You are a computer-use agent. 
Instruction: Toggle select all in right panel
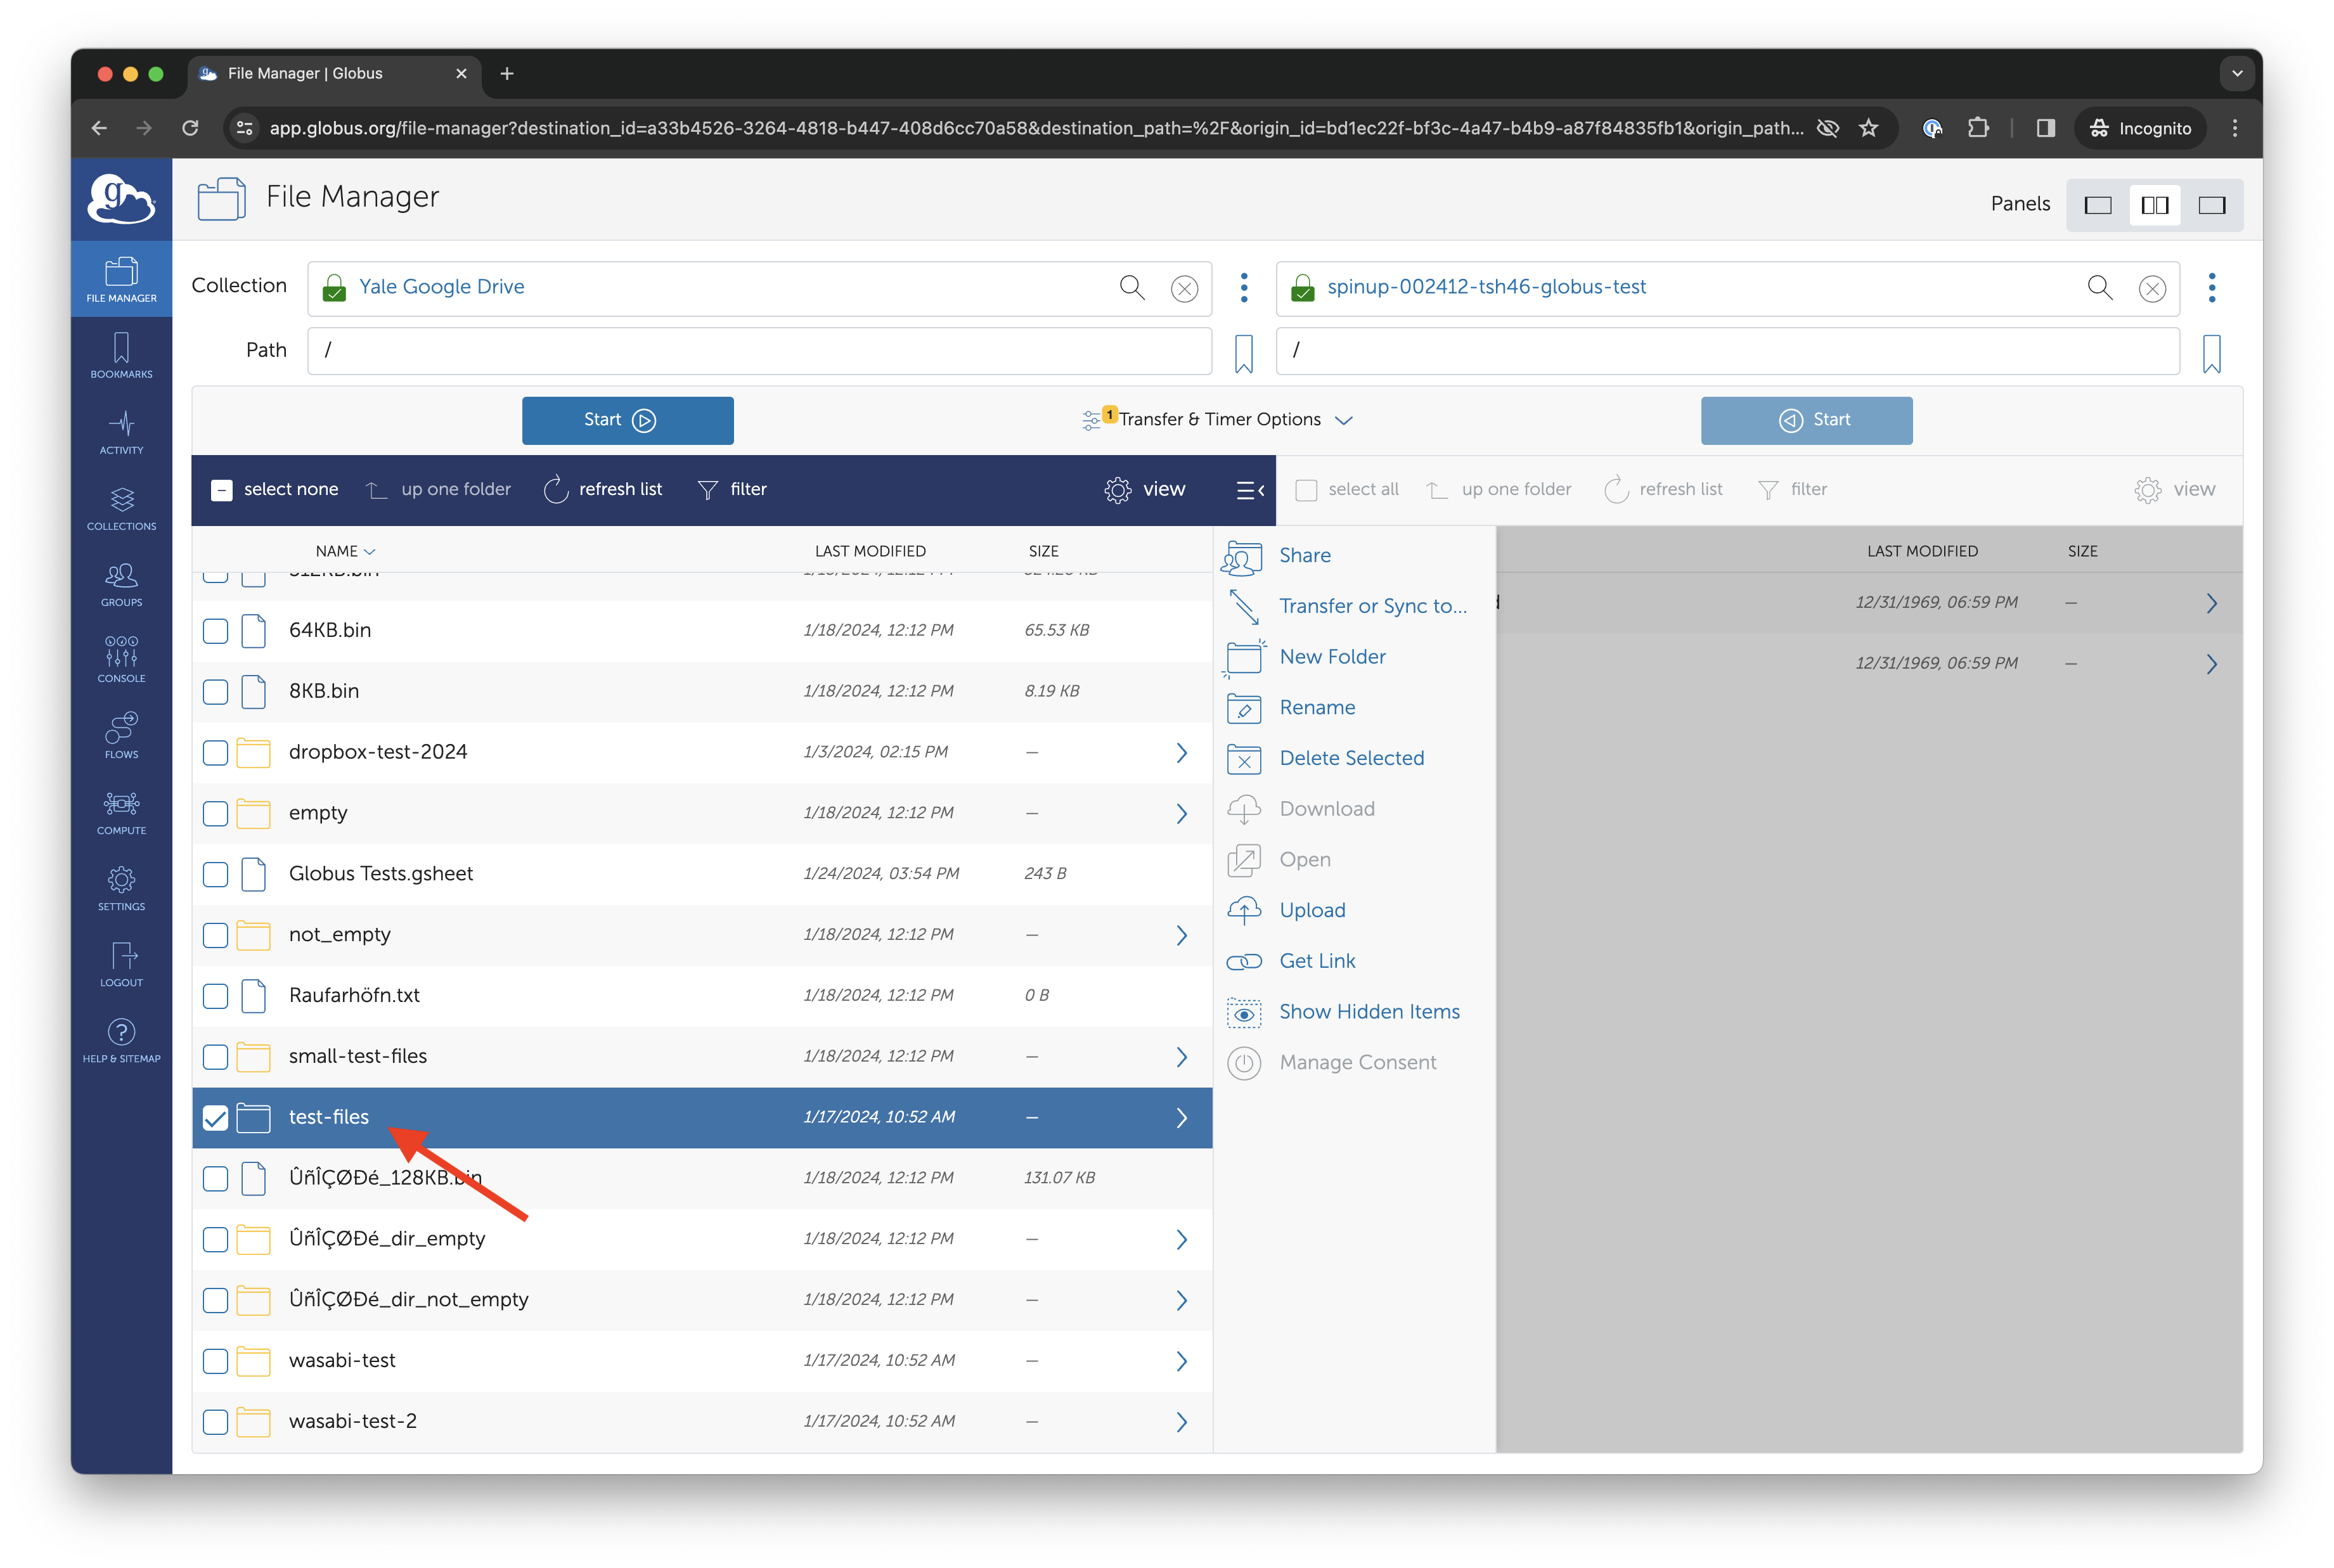(1306, 490)
